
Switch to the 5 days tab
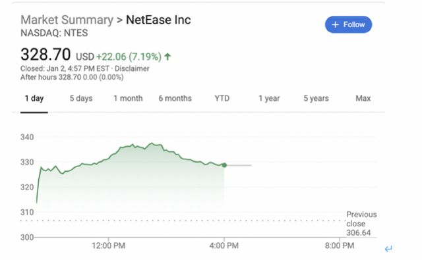tap(81, 98)
